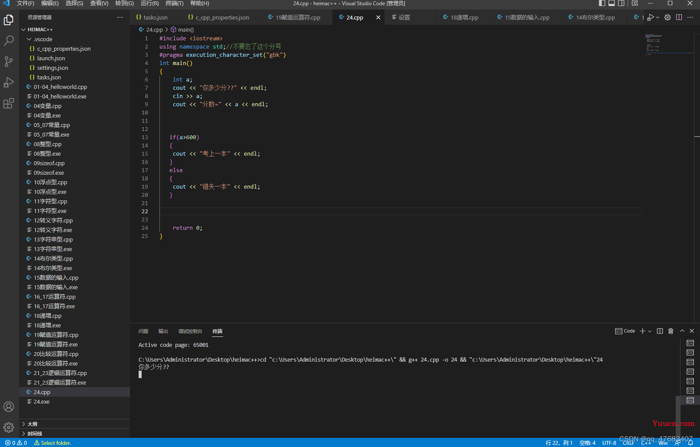Click the new terminal plus icon
The width and height of the screenshot is (700, 447).
tap(642, 331)
